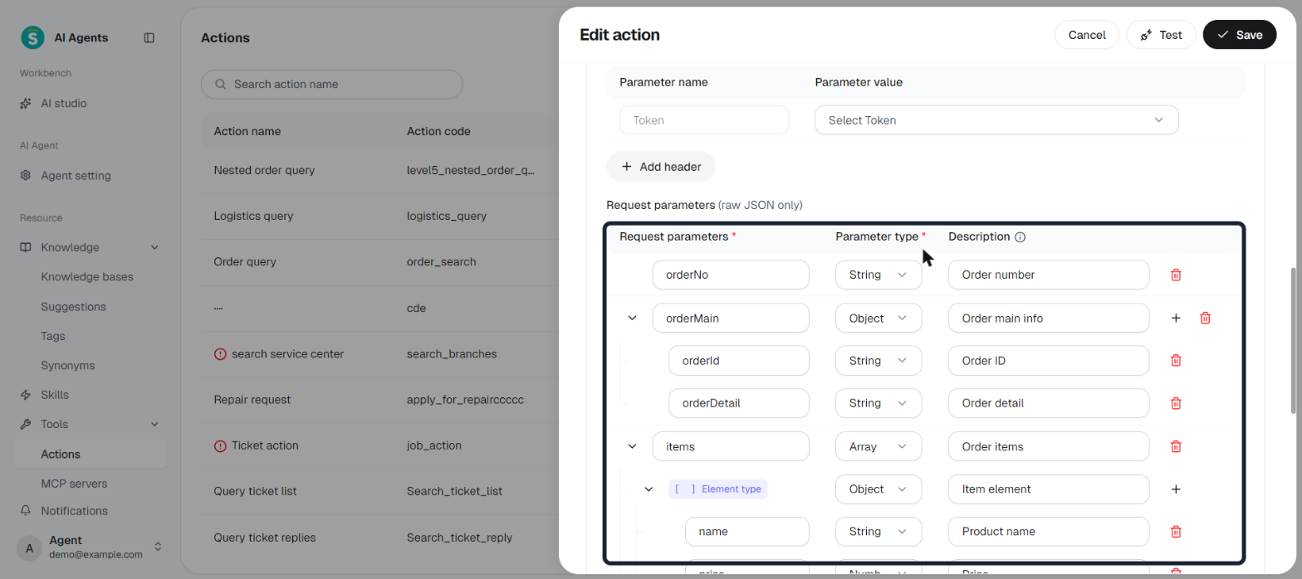Collapse the Tools section chevron
The height and width of the screenshot is (579, 1302).
tap(154, 424)
